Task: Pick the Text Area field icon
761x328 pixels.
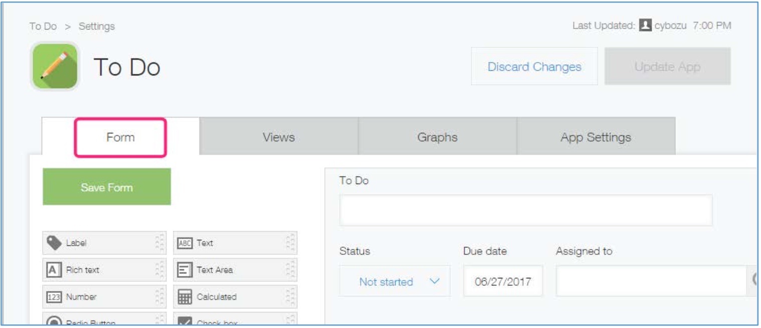Action: pos(184,270)
